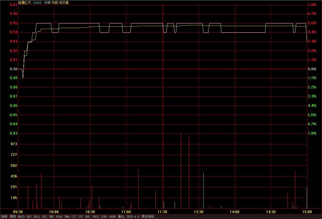Click the 0.0% percent axis label
Viewport: 322px width, 219px height.
coord(312,69)
